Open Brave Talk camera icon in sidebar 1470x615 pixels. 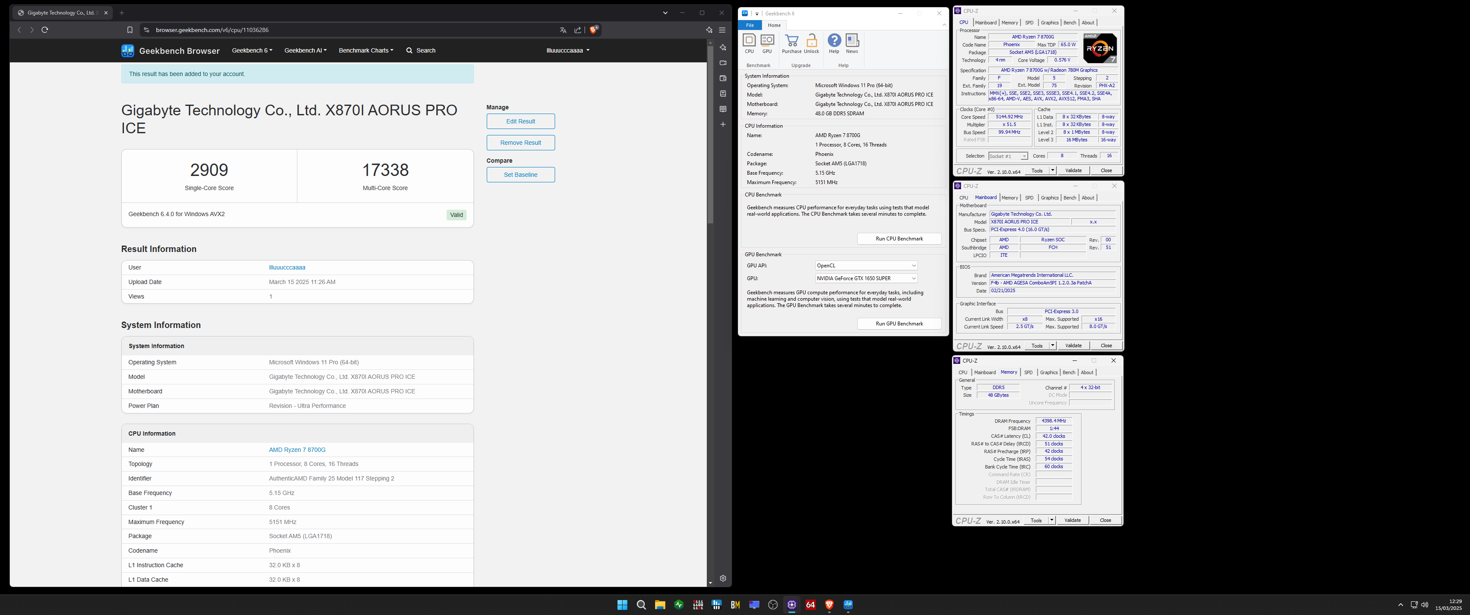tap(723, 63)
